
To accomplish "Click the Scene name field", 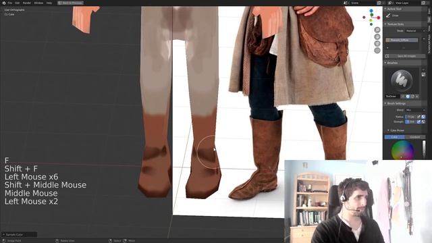I will 362,3.
